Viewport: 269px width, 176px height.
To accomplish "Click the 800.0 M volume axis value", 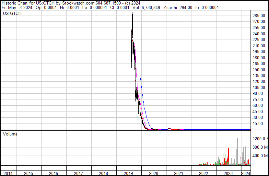I will point(260,147).
